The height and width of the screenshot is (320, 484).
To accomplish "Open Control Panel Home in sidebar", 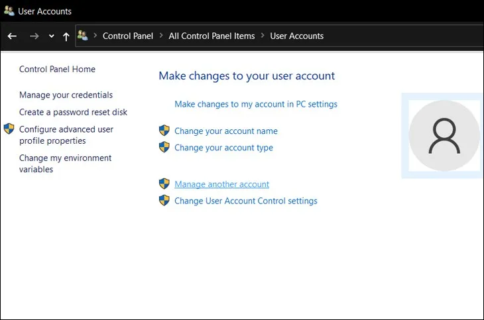I will (x=57, y=69).
